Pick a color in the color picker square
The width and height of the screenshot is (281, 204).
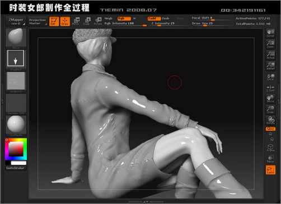point(16,149)
